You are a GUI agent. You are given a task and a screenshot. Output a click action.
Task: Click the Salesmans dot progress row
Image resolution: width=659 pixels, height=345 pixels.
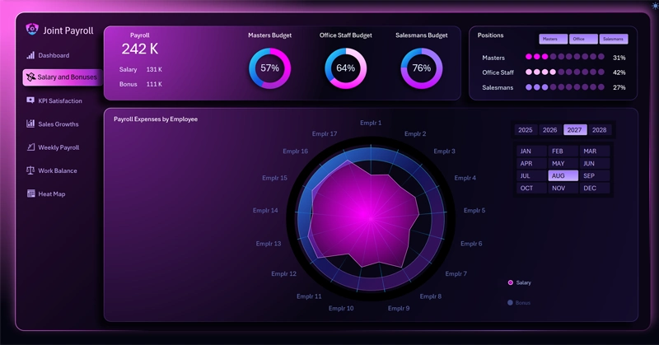[x=565, y=87]
